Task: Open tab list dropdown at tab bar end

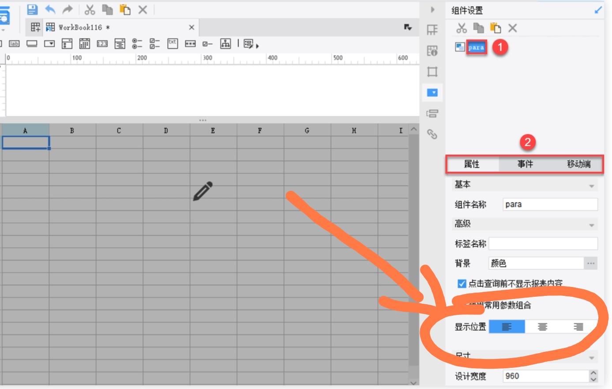Action: tap(408, 27)
